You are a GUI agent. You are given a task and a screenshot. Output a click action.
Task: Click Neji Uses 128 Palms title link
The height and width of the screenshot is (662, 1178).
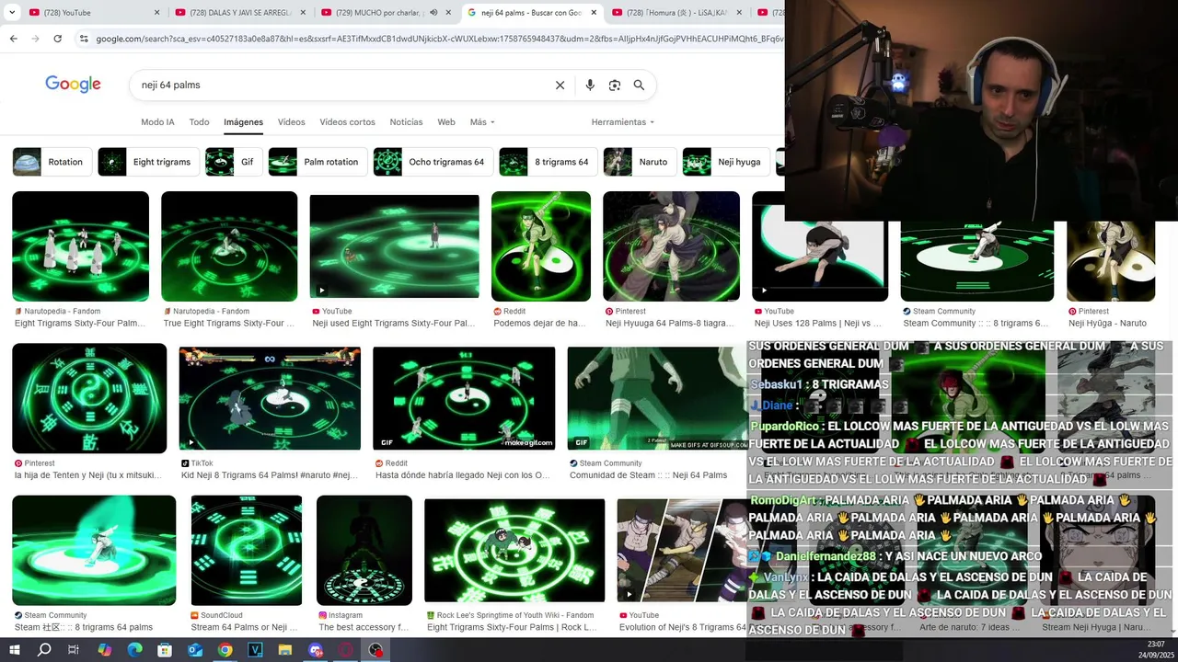pos(817,324)
